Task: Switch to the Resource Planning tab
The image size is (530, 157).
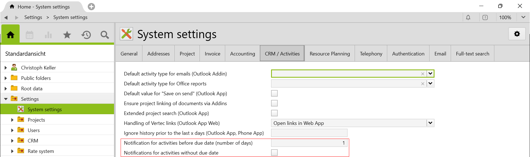Action: (x=330, y=54)
